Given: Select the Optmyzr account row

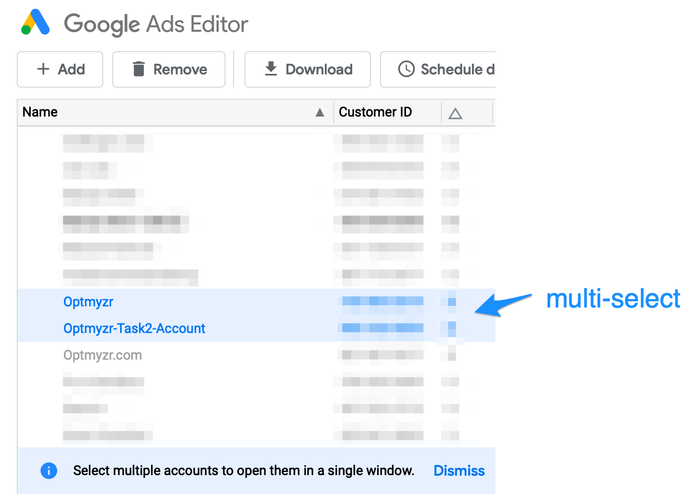Looking at the screenshot, I should pos(256,302).
